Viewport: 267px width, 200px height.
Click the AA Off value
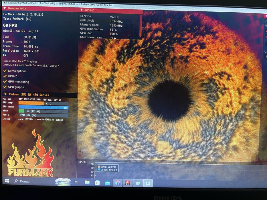pyautogui.click(x=26, y=55)
